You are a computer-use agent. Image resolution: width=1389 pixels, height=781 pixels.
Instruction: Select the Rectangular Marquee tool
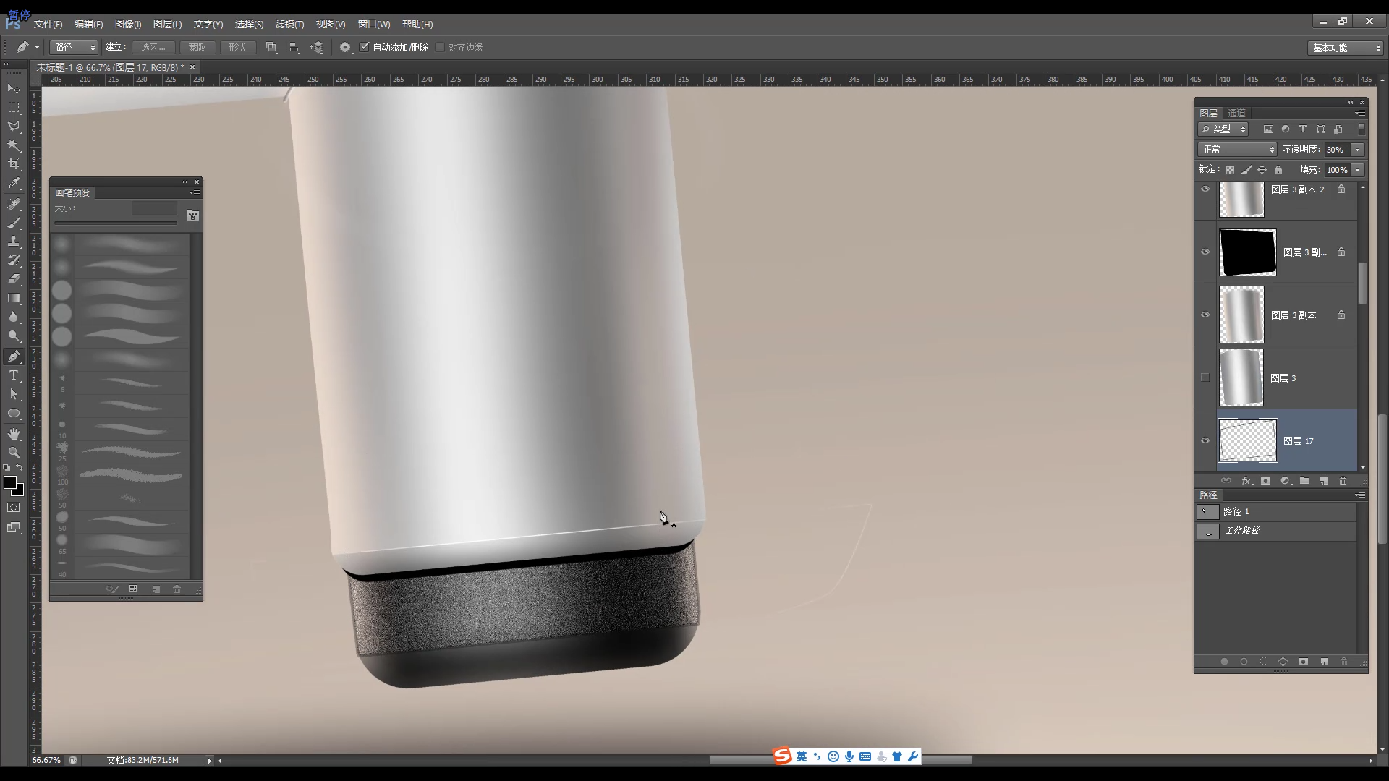(x=14, y=107)
